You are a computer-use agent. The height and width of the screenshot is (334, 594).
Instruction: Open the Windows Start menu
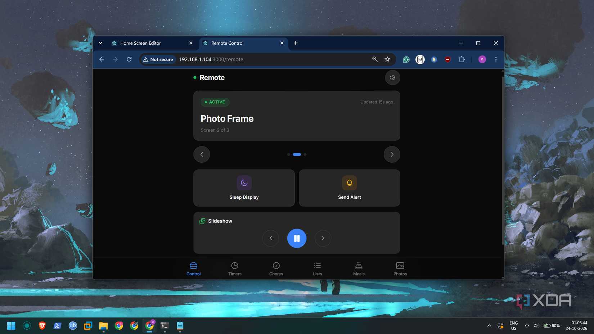pyautogui.click(x=11, y=326)
